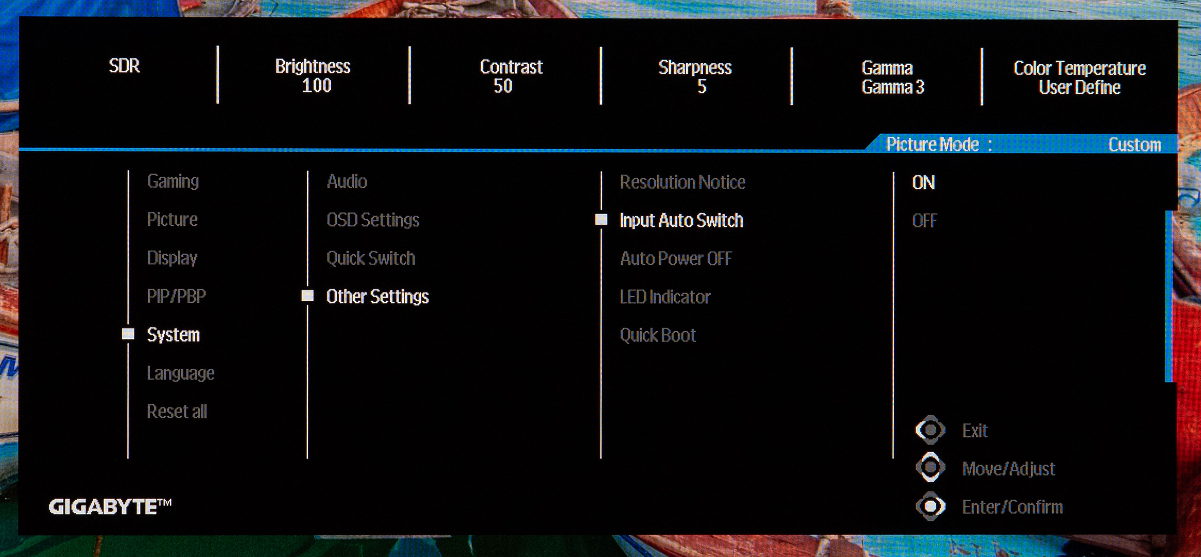
Task: Click the Move/Adjust joystick icon
Action: 930,467
